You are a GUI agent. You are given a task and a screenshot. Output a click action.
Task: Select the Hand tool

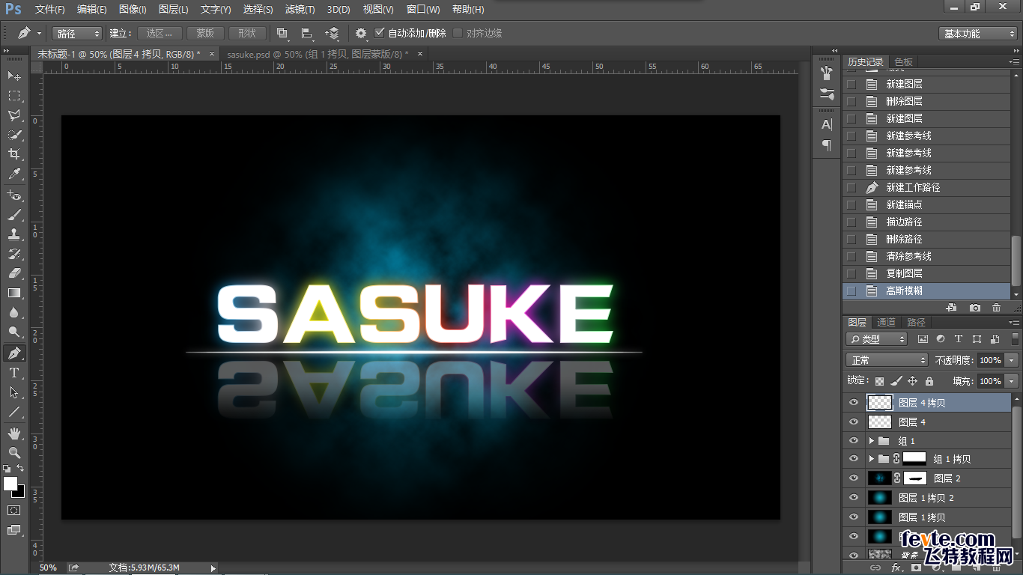tap(14, 433)
